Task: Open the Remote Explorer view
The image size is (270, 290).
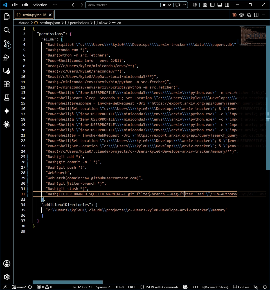Action: pyautogui.click(x=7, y=71)
